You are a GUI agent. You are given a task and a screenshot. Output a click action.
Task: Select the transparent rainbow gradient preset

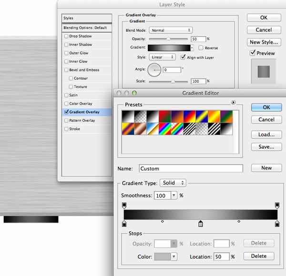coord(177,129)
